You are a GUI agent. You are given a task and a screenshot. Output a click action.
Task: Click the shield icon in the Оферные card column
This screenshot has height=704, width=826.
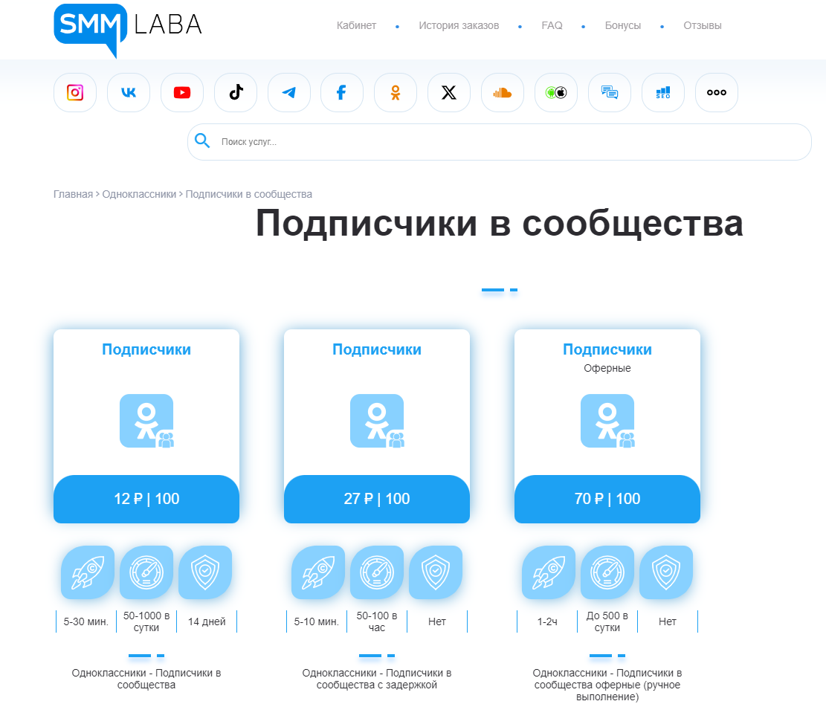[666, 572]
